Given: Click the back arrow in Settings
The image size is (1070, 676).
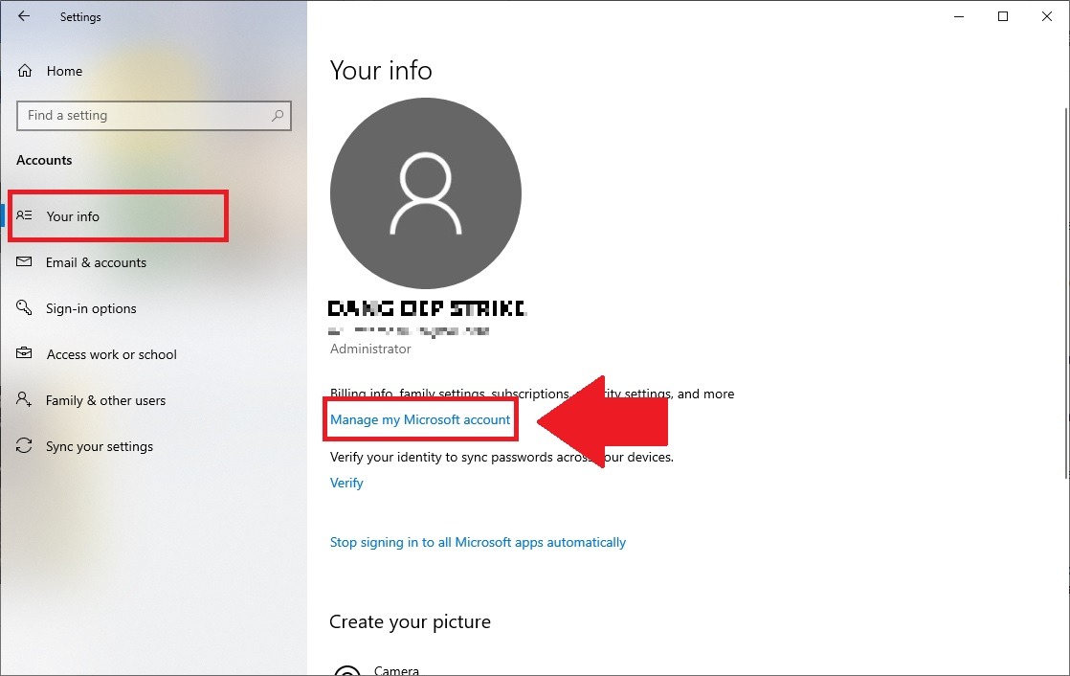Looking at the screenshot, I should pos(24,16).
